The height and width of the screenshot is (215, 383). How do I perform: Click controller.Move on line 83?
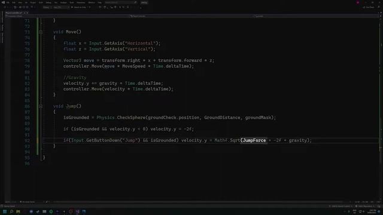[x=83, y=89]
